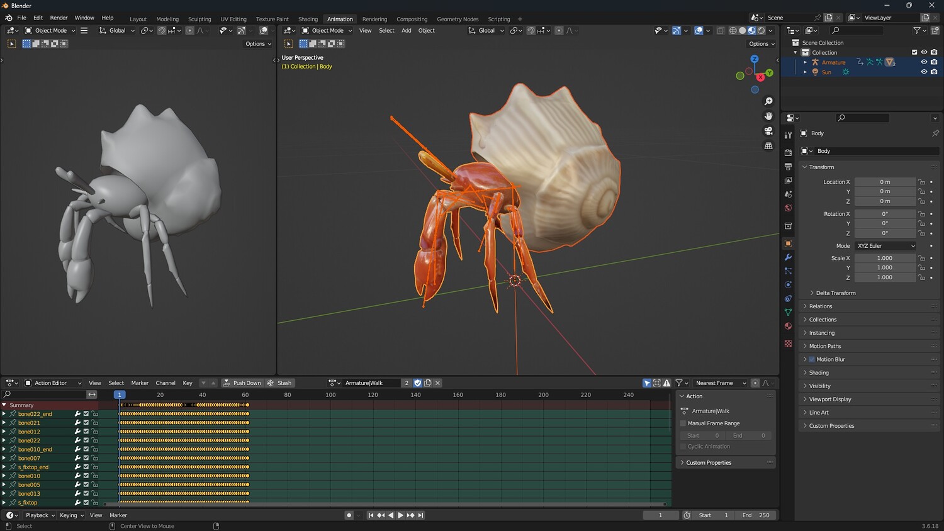Open the Render menu
944x531 pixels.
pyautogui.click(x=59, y=18)
